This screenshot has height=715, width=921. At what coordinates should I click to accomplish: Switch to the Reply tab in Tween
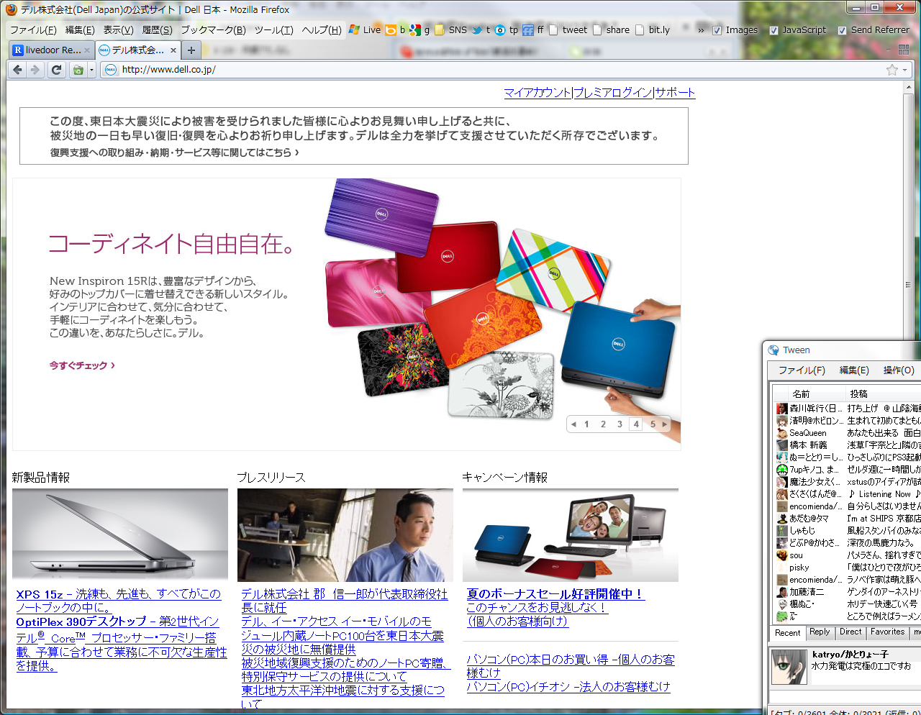[820, 632]
